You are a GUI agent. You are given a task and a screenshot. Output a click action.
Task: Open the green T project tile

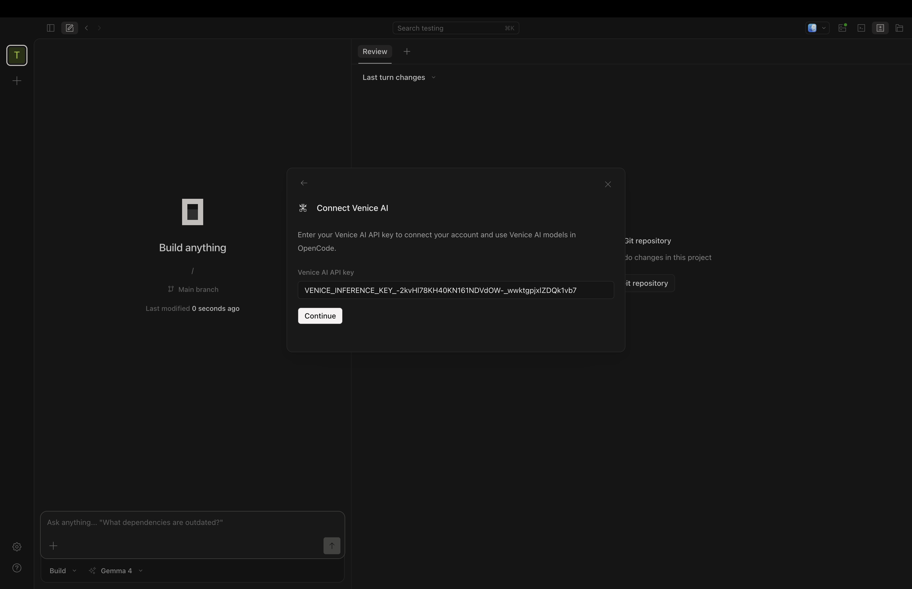click(x=17, y=55)
